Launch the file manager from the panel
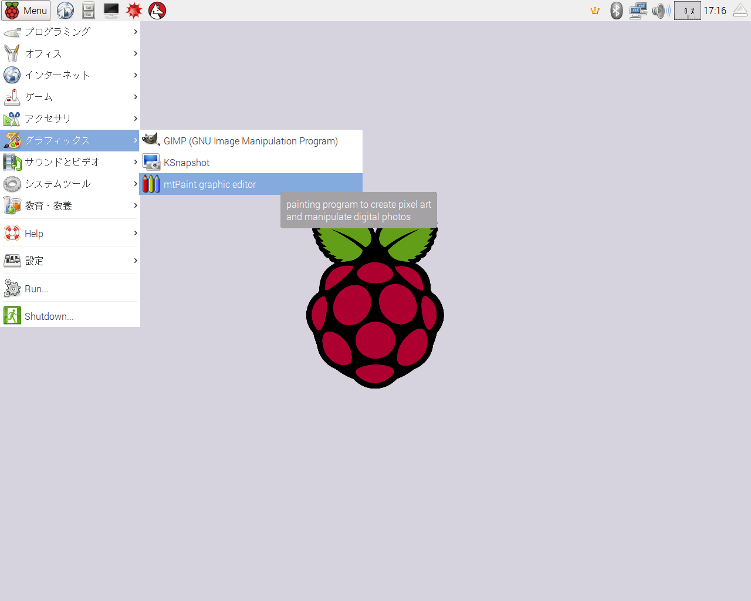 pyautogui.click(x=89, y=11)
